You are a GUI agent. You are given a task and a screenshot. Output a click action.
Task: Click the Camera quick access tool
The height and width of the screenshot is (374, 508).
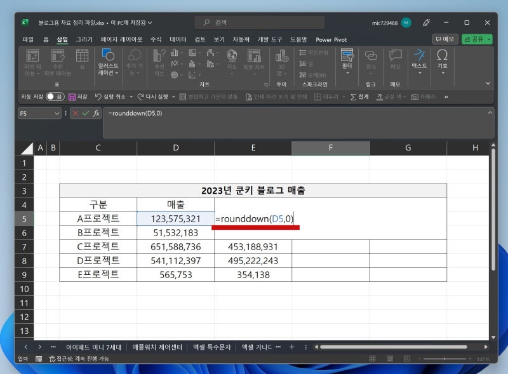[423, 97]
